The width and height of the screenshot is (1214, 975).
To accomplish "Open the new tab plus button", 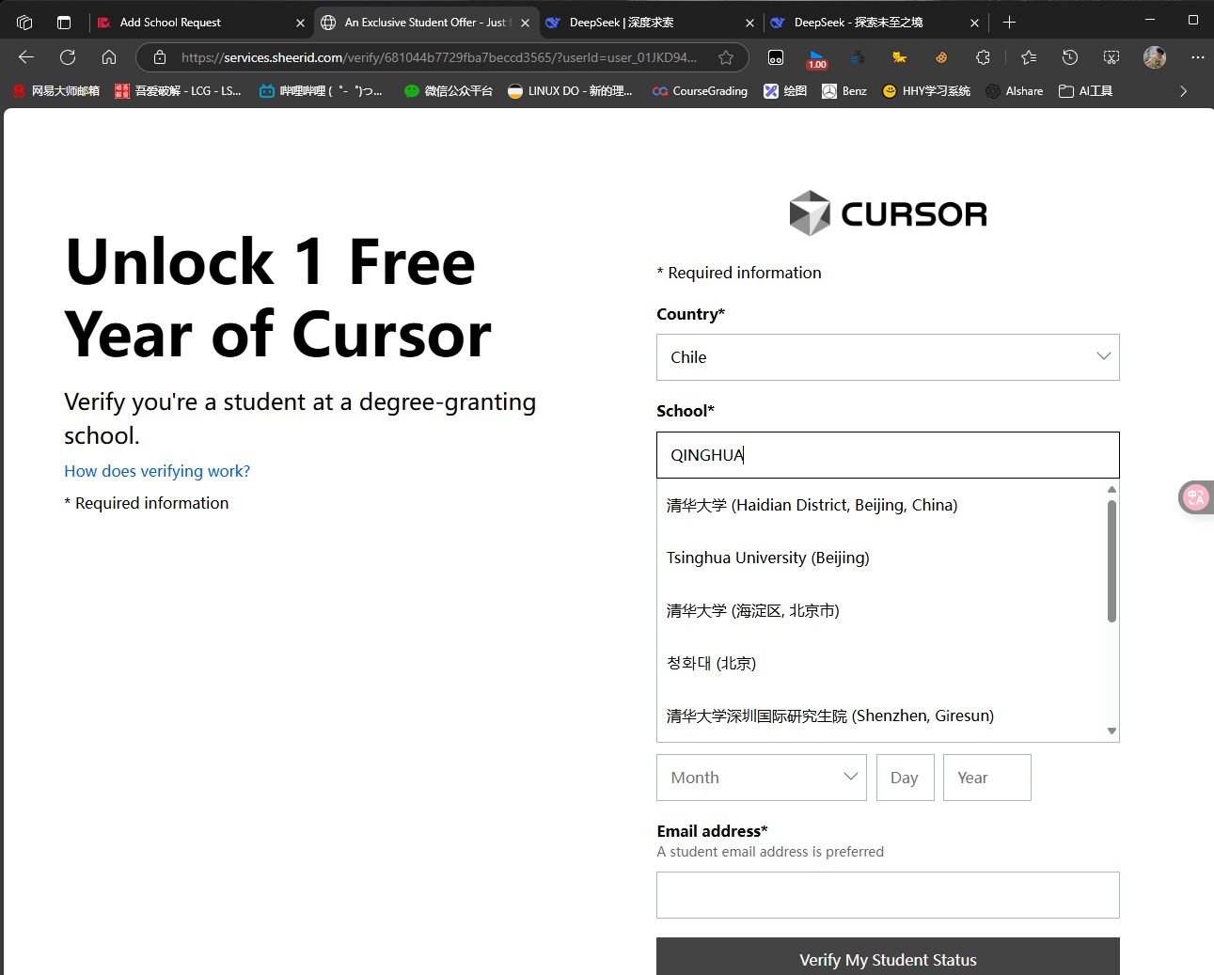I will click(x=1009, y=22).
